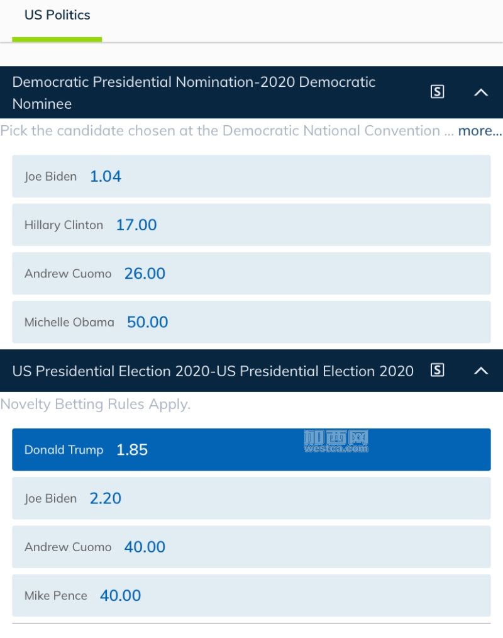503x638 pixels.
Task: Deselect the highlighted Donald Trump 1.85 bet
Action: pyautogui.click(x=251, y=449)
